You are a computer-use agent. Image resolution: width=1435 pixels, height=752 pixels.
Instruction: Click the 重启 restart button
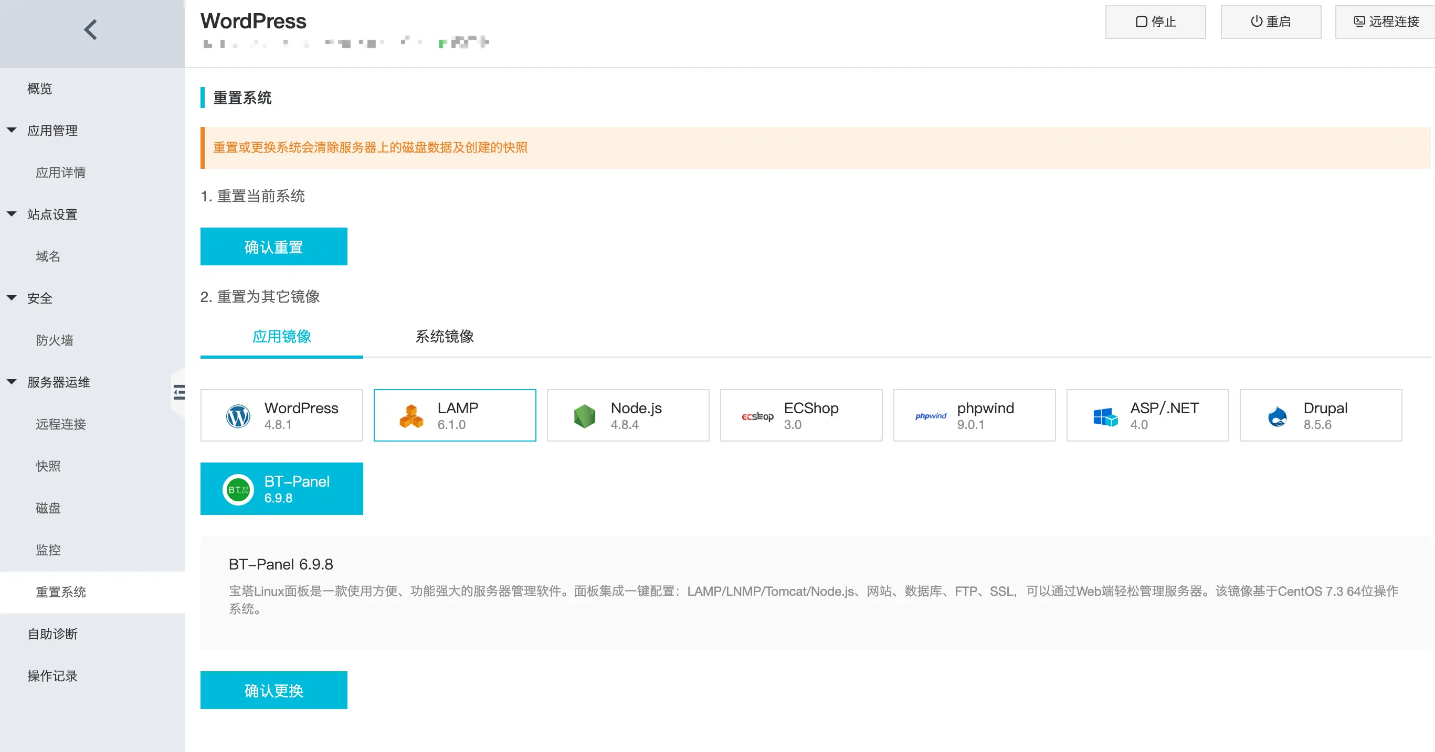click(x=1270, y=22)
